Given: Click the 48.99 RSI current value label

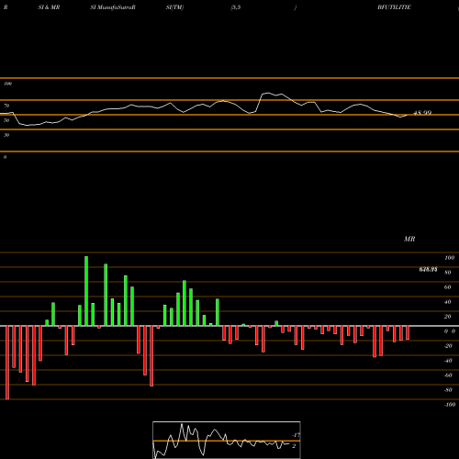Looking at the screenshot, I should 422,113.
